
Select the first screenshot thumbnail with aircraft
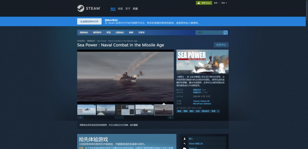coord(86,110)
